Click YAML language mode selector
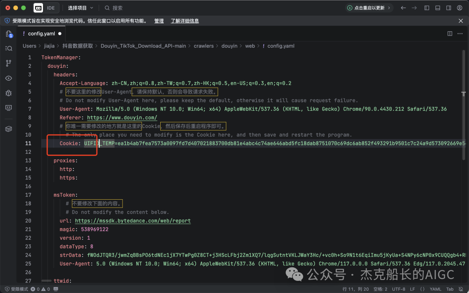Viewport: 469px width, 293px height. [x=436, y=289]
